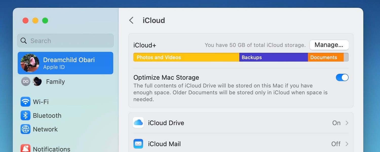
Task: Click the Bluetooth icon in sidebar
Action: (x=25, y=115)
